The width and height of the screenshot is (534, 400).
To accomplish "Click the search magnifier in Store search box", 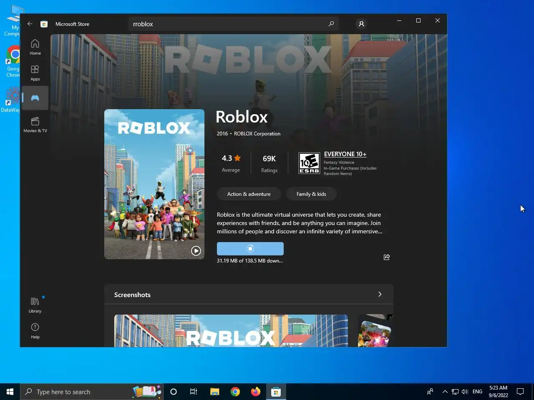I will click(331, 24).
